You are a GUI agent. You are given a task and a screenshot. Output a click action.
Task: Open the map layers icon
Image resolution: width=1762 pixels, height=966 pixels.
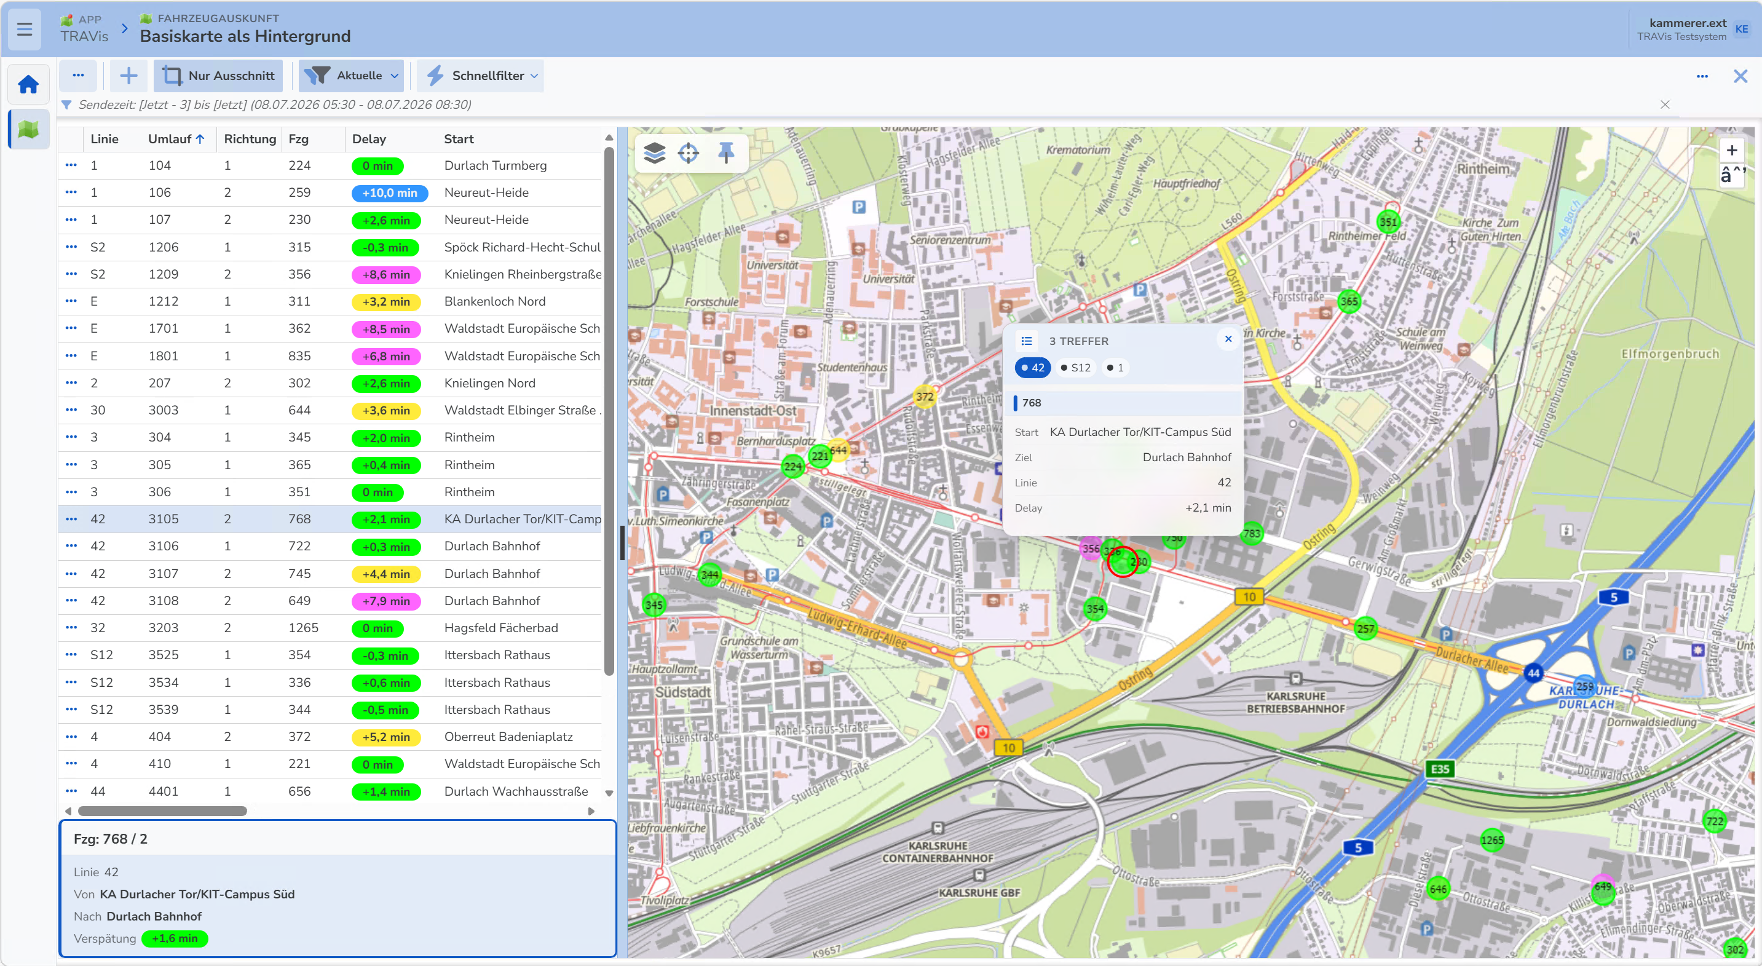(654, 152)
